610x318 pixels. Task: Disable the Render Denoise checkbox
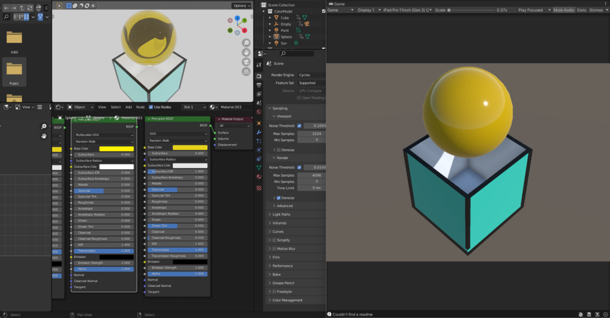pyautogui.click(x=279, y=198)
